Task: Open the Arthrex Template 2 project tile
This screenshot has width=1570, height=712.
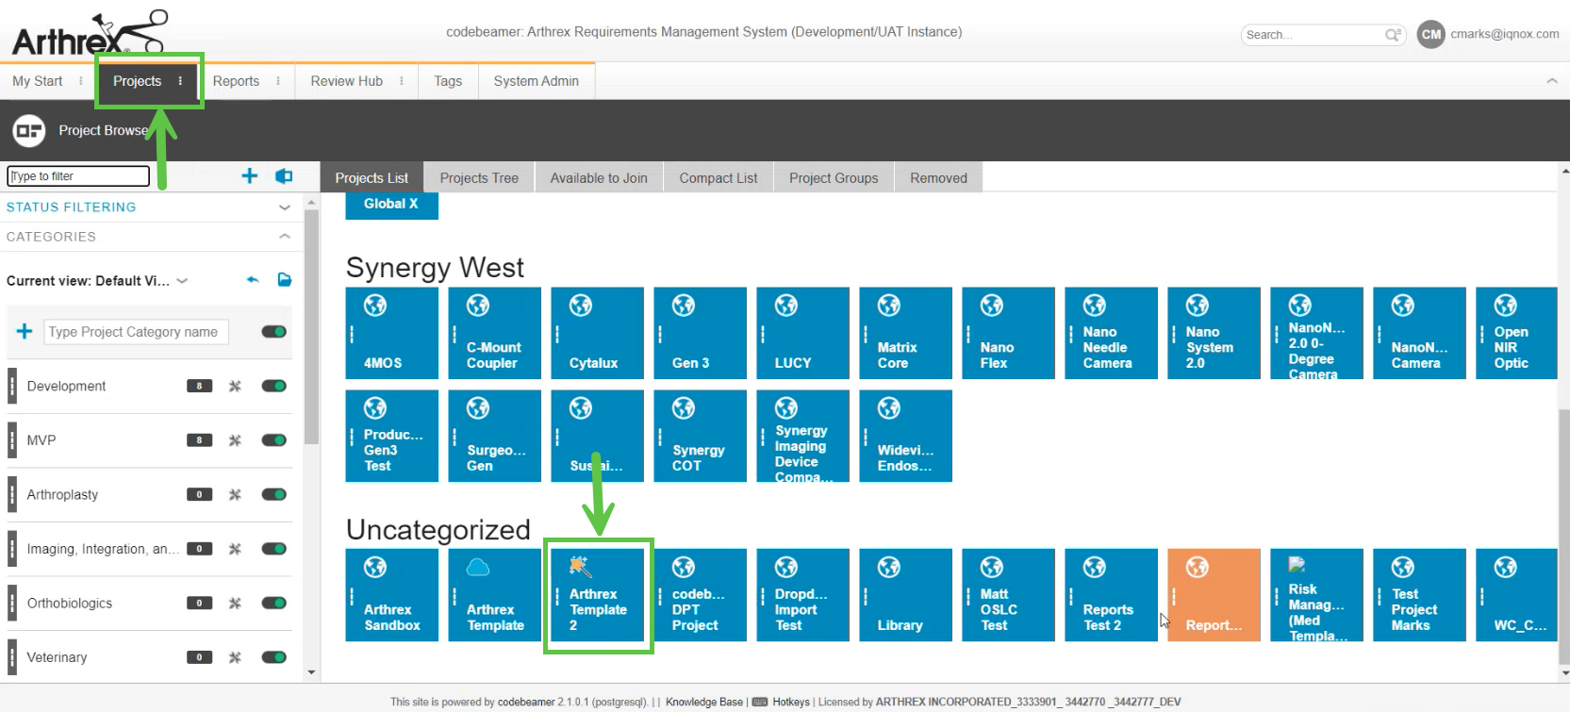Action: coord(598,595)
